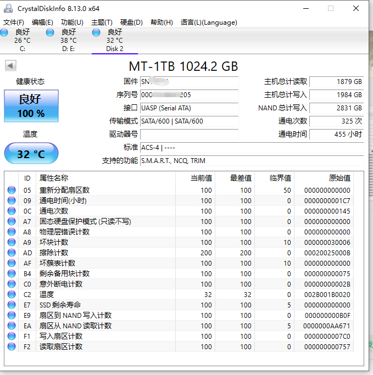
Task: Click status icon of 09 通电时间(小时) row
Action: (x=12, y=200)
